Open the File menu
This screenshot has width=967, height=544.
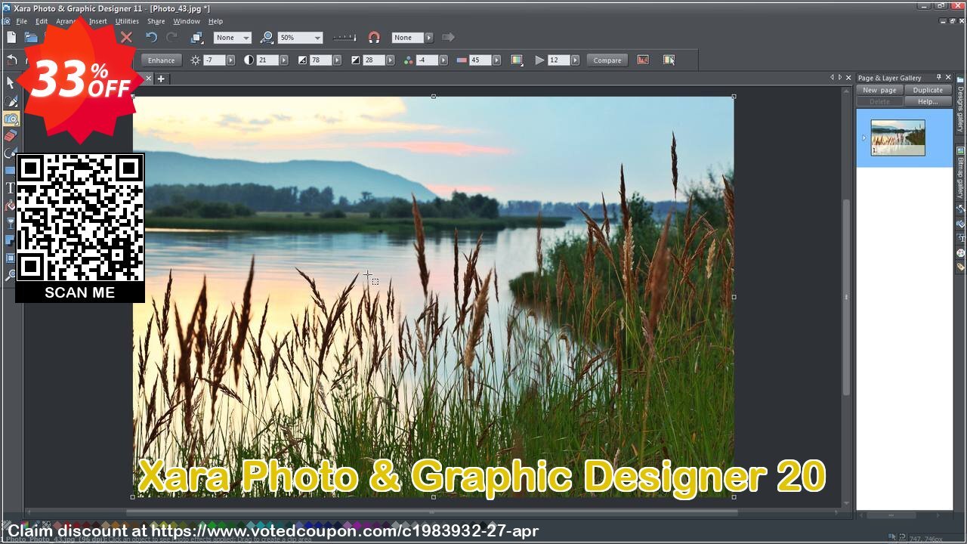click(x=22, y=21)
